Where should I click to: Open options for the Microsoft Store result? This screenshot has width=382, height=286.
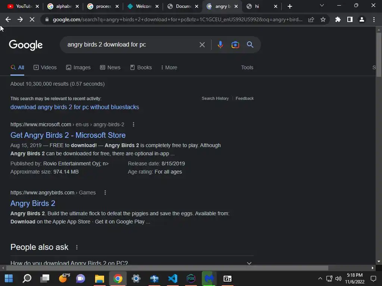[x=133, y=124]
